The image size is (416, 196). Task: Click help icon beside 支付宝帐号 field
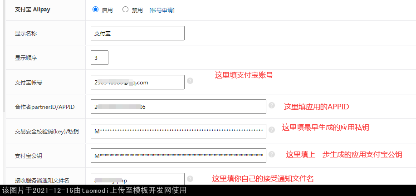click(x=190, y=81)
